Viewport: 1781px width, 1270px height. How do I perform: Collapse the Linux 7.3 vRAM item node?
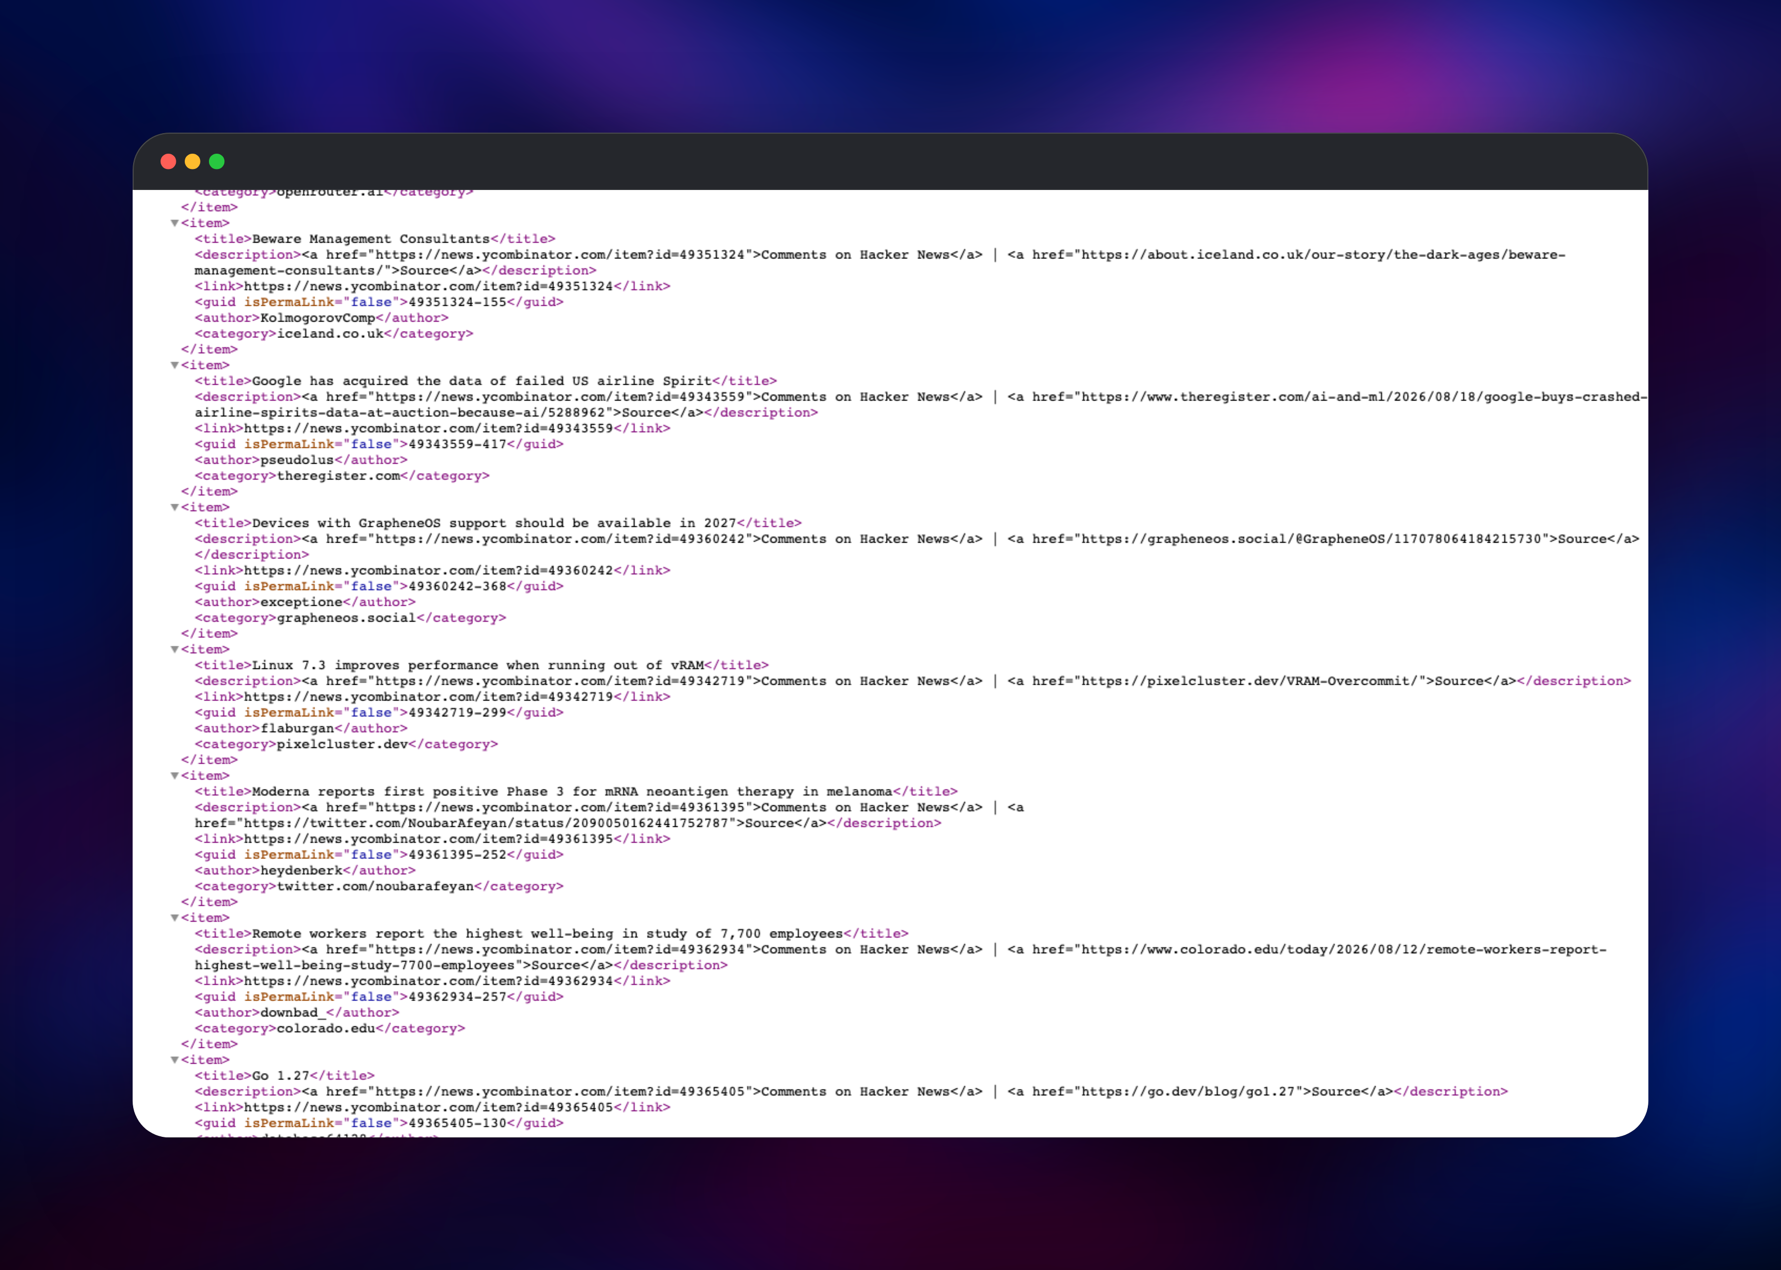coord(174,649)
